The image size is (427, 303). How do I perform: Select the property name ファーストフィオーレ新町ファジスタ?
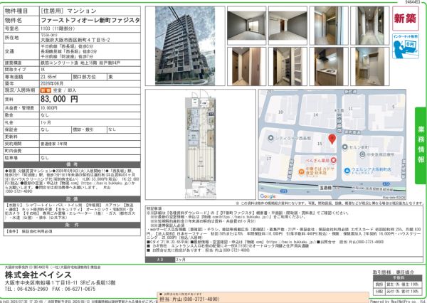[90, 20]
